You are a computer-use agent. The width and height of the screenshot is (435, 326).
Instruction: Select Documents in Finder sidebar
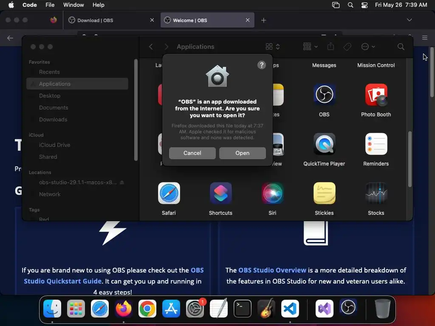pos(77,107)
